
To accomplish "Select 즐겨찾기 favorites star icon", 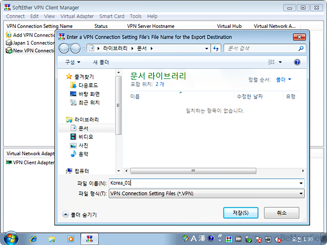I will point(69,76).
